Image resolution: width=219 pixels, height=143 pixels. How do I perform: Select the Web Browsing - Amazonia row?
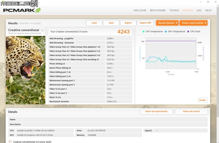[90, 43]
